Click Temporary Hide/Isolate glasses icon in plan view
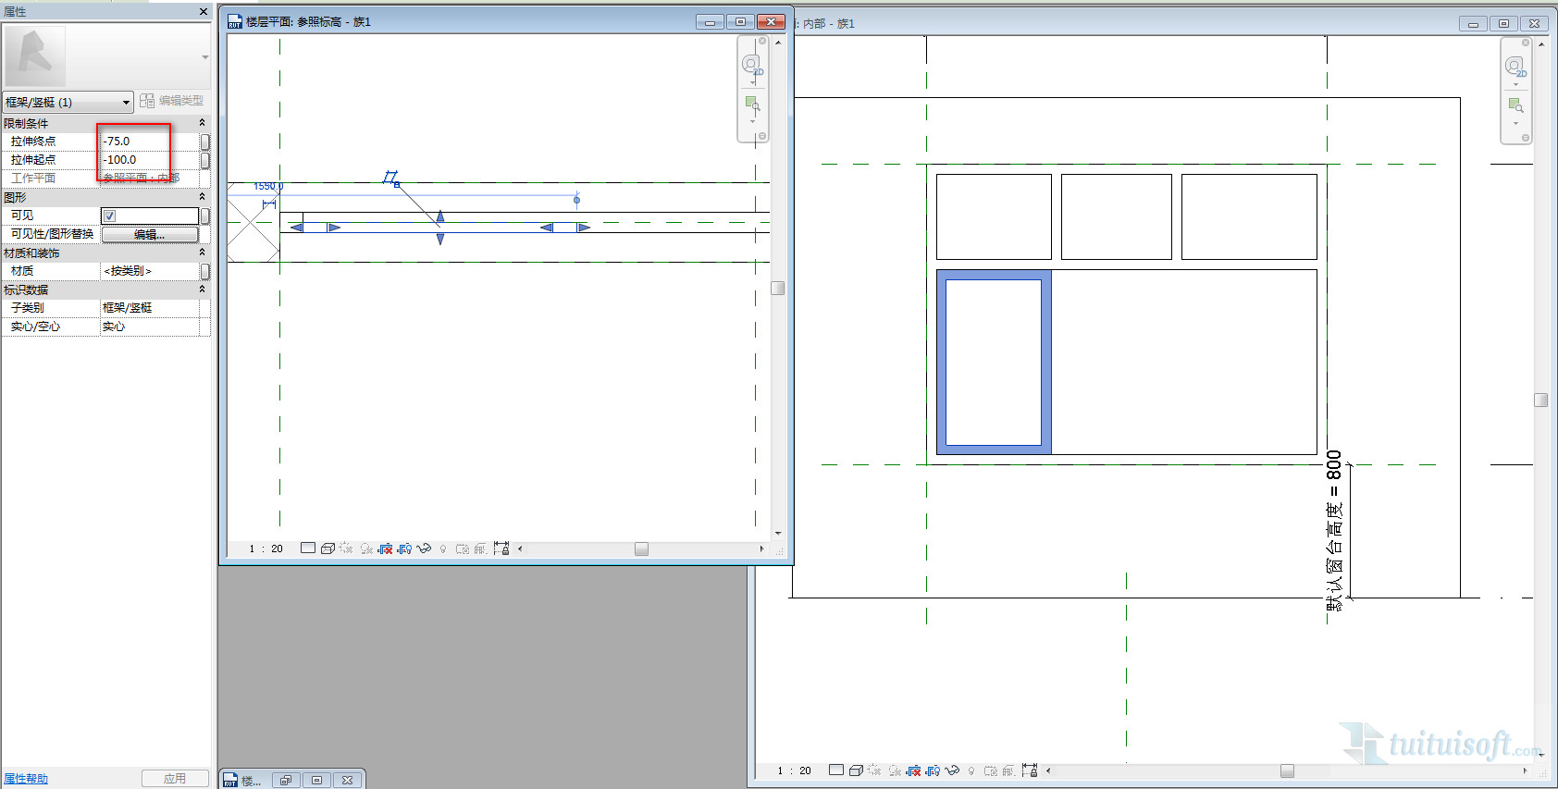The height and width of the screenshot is (789, 1558). point(424,549)
